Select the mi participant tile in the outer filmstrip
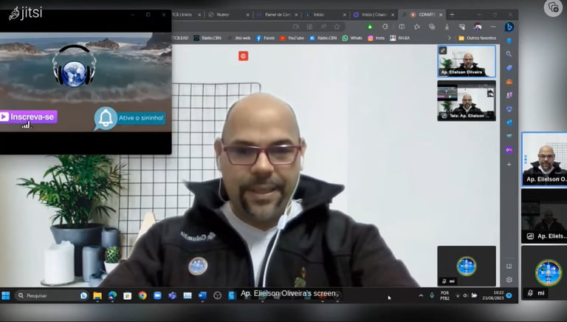 (x=545, y=273)
